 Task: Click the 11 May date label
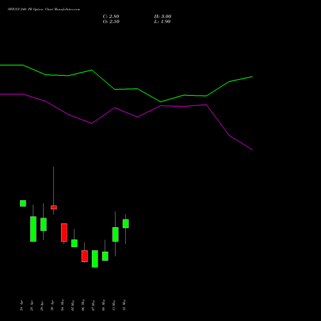114,305
